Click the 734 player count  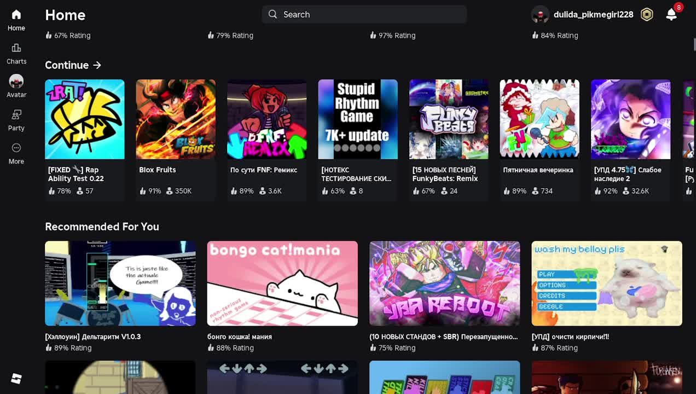[x=542, y=191]
